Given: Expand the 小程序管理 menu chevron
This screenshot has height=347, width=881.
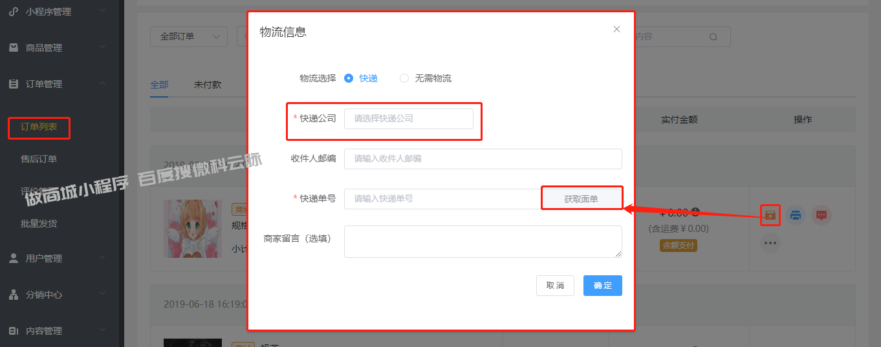Looking at the screenshot, I should (x=102, y=12).
